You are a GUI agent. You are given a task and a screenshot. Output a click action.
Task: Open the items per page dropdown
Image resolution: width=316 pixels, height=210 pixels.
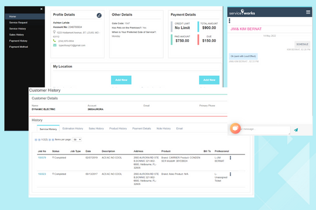pyautogui.click(x=77, y=139)
